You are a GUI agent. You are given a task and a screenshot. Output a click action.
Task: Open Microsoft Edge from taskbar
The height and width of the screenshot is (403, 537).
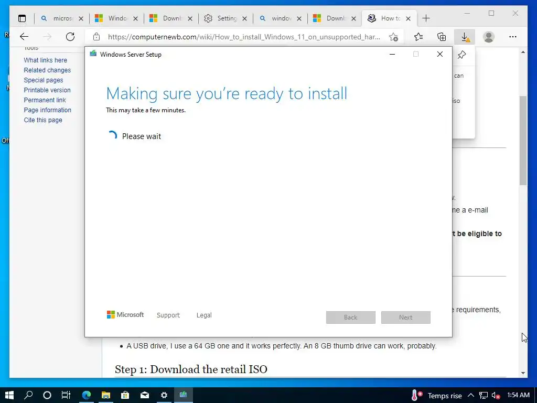87,395
